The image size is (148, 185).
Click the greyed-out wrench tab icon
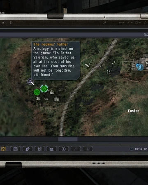pos(76,149)
